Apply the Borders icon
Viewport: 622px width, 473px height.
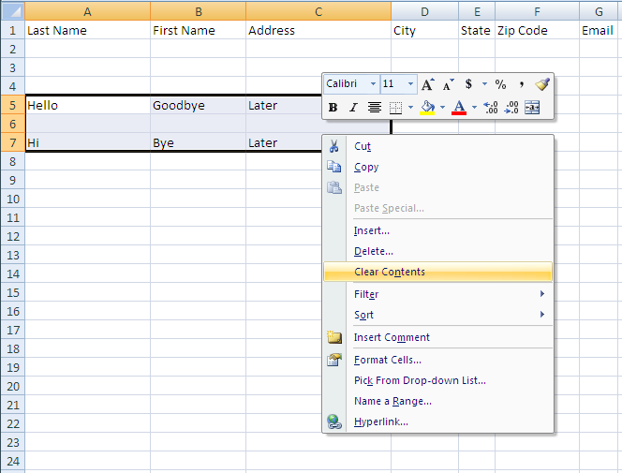coord(395,107)
